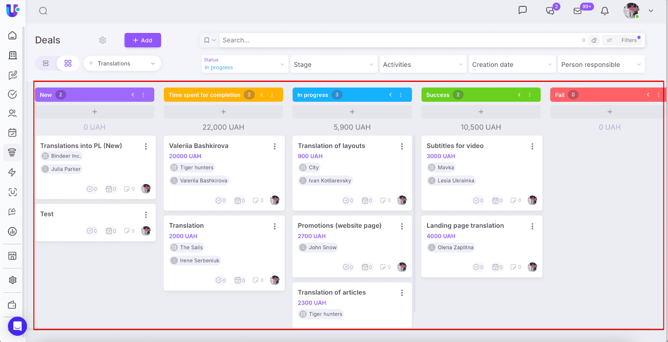Open the Stage filter dropdown
Image resolution: width=668 pixels, height=342 pixels.
click(333, 65)
